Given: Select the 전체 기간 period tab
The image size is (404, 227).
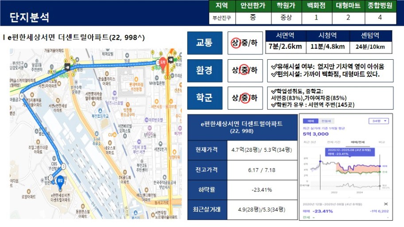Looking at the screenshot, I should coord(334,142).
